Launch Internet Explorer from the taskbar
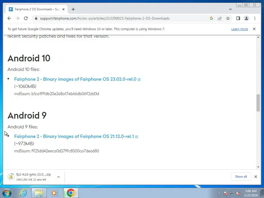This screenshot has width=264, height=198. coord(23,193)
